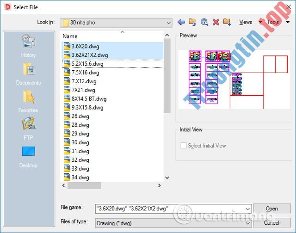Viewport: 296px width, 233px height.
Task: Go up one folder level
Action: pos(192,22)
